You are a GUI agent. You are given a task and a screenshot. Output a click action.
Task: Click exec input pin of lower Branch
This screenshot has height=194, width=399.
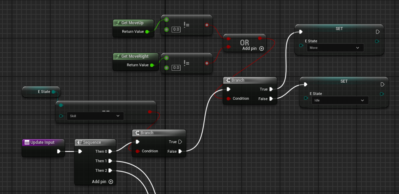tap(137, 142)
